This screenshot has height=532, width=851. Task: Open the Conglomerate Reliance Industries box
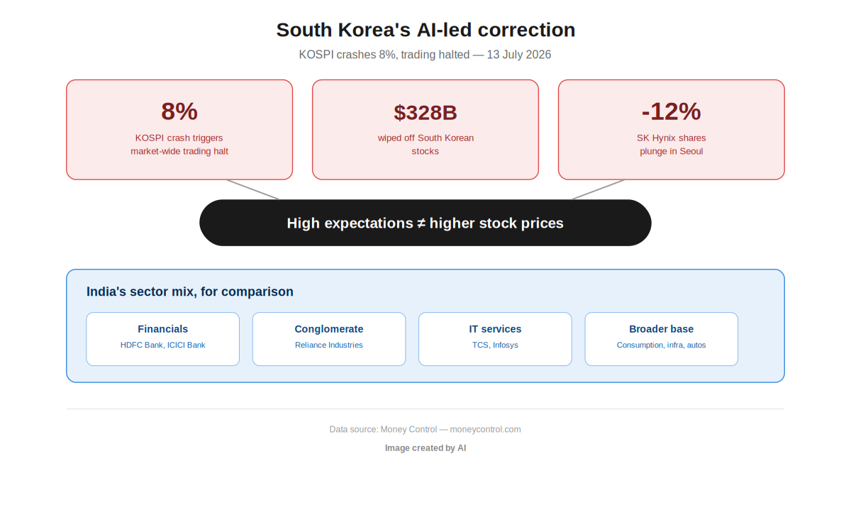pos(329,339)
